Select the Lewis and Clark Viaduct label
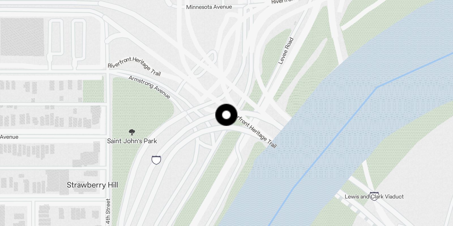 click(374, 197)
